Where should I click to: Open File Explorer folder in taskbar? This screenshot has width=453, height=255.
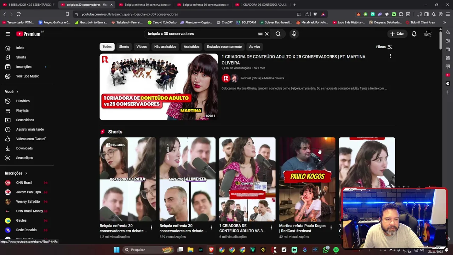pyautogui.click(x=190, y=250)
